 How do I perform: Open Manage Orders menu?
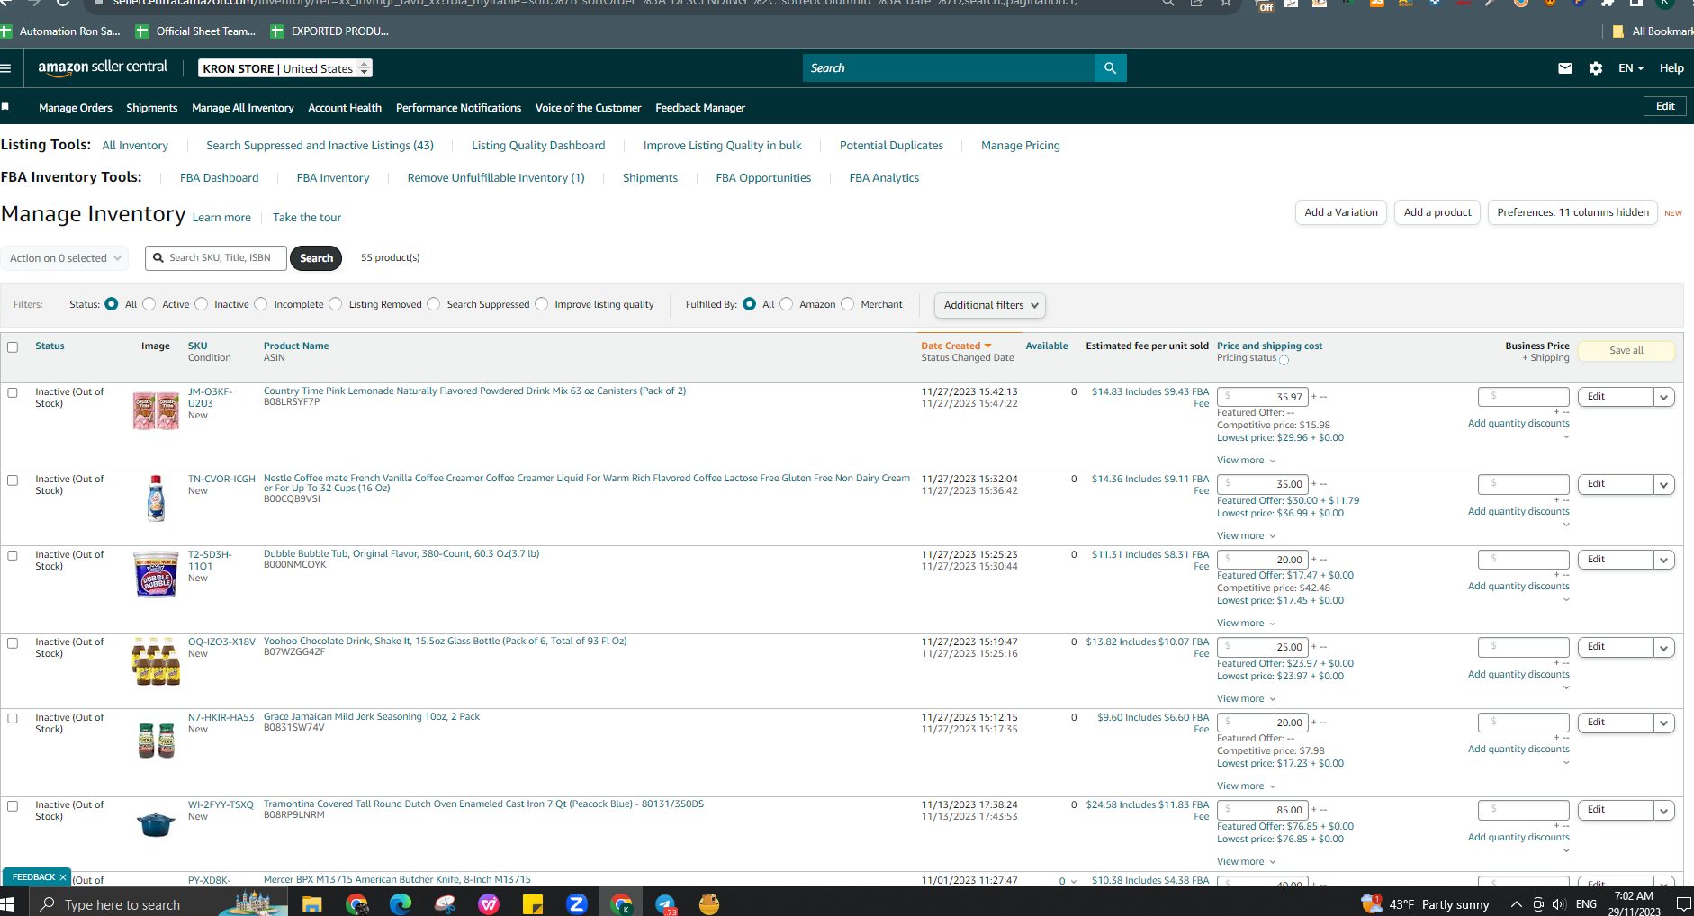point(76,108)
